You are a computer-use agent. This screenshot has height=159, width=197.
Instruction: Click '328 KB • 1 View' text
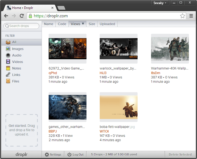click(61, 136)
